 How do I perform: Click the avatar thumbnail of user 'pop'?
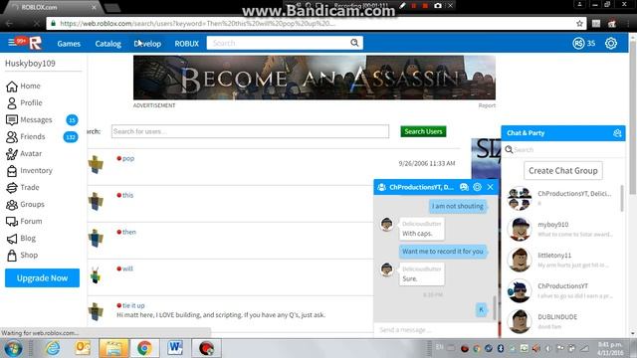(96, 164)
